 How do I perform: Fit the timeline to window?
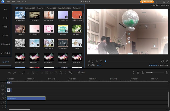(x=138, y=73)
